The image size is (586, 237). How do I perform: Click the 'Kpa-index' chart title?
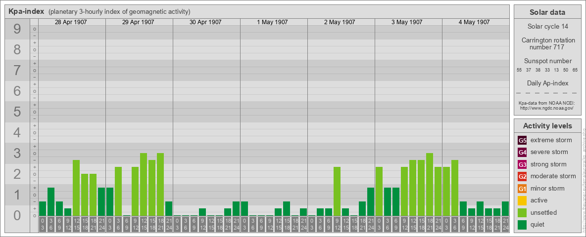[x=27, y=11]
